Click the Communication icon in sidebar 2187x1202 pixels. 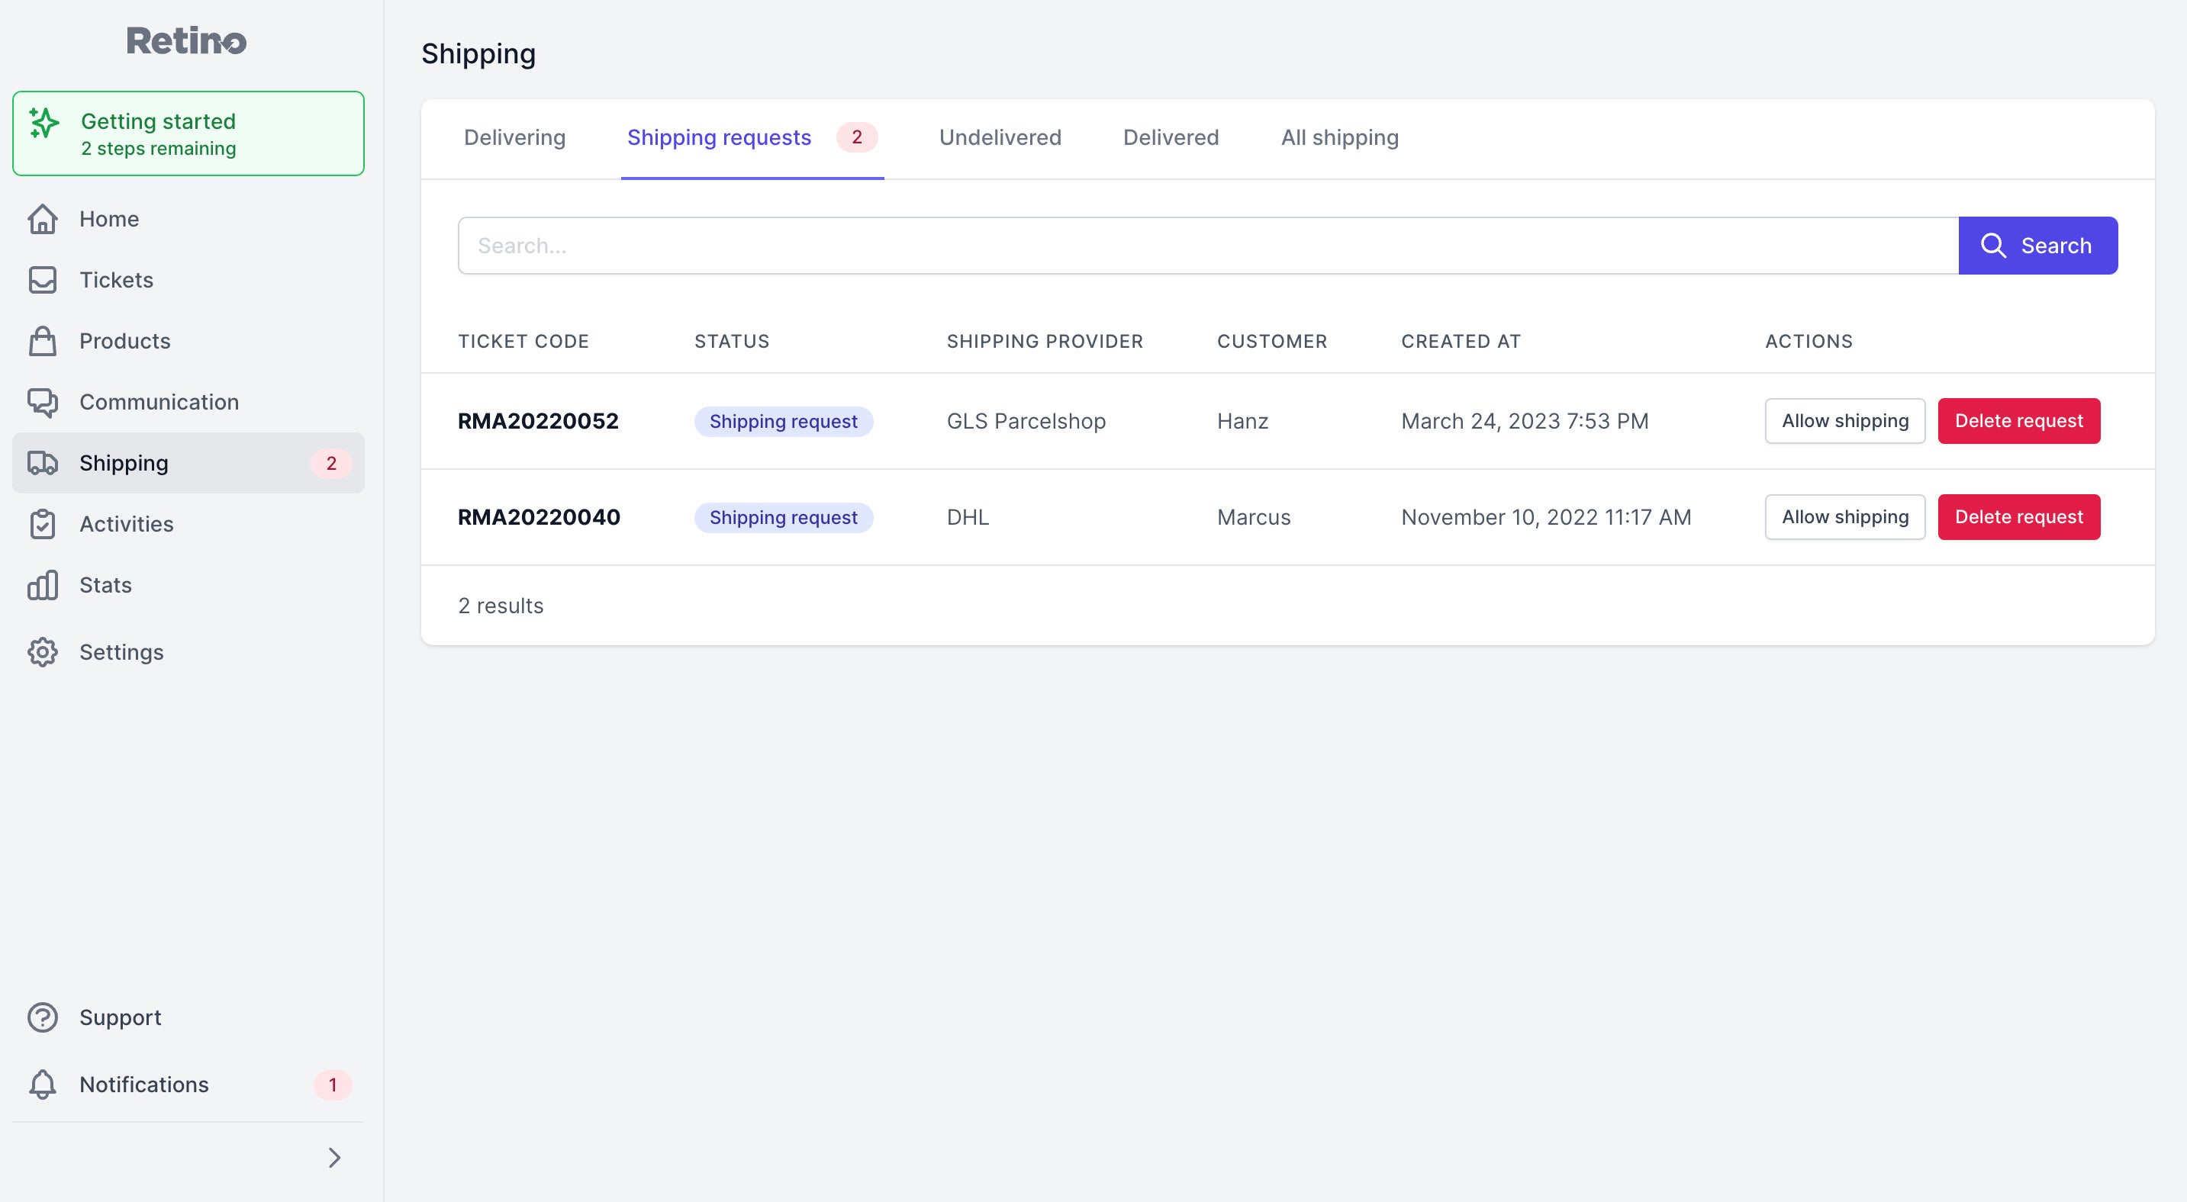[41, 401]
